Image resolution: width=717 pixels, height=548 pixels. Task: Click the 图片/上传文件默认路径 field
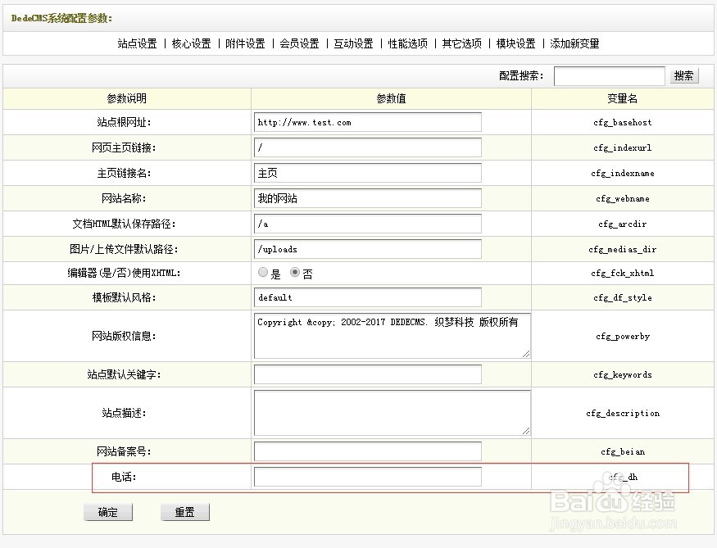point(368,249)
